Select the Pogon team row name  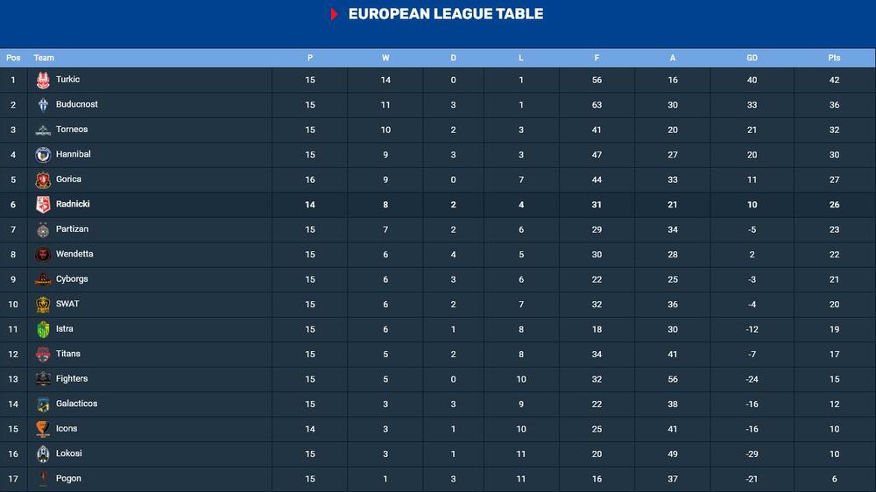[x=68, y=479]
